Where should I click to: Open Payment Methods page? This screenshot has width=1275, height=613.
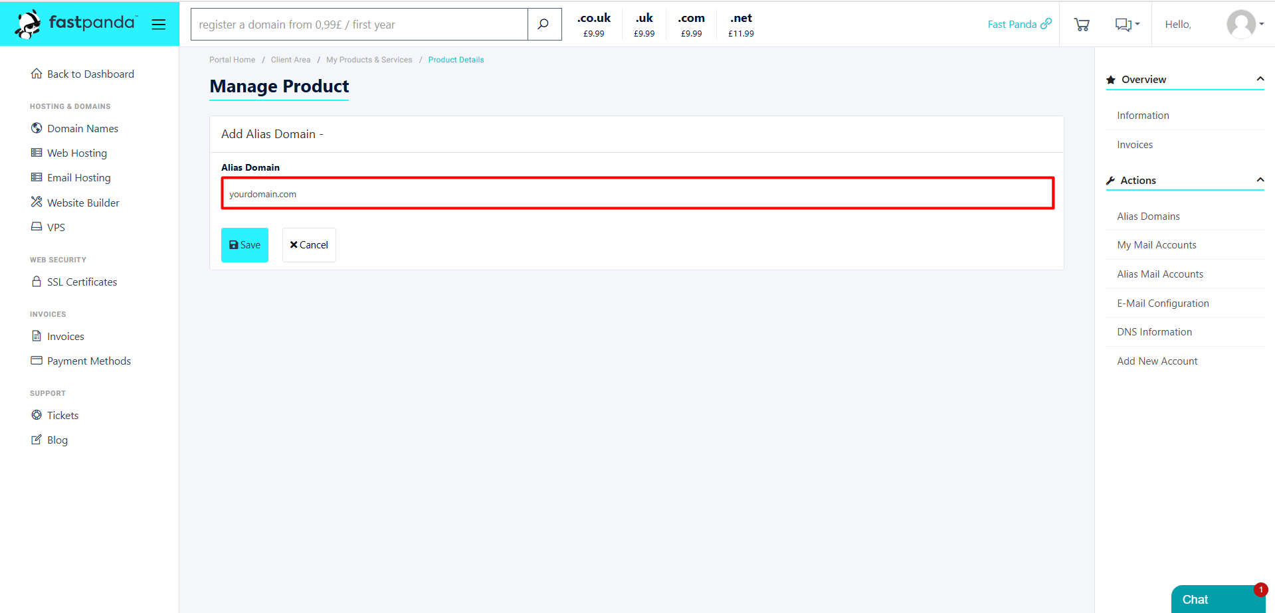pyautogui.click(x=88, y=361)
